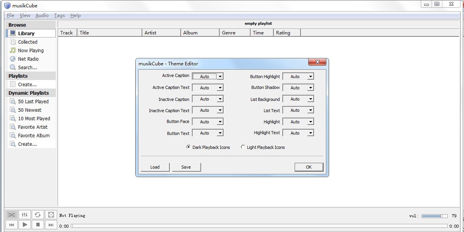The image size is (464, 232).
Task: Open the Button Face dropdown
Action: 208,122
